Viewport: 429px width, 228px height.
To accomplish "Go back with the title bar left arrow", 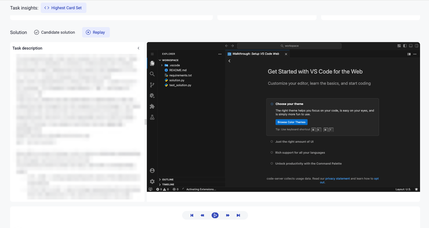I will click(x=227, y=46).
